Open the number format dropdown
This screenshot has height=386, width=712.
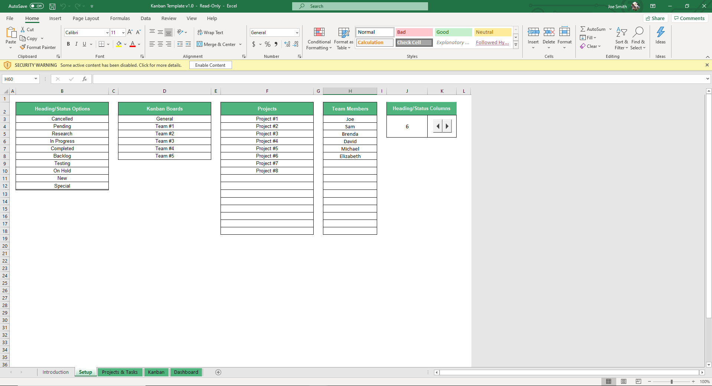(x=297, y=33)
